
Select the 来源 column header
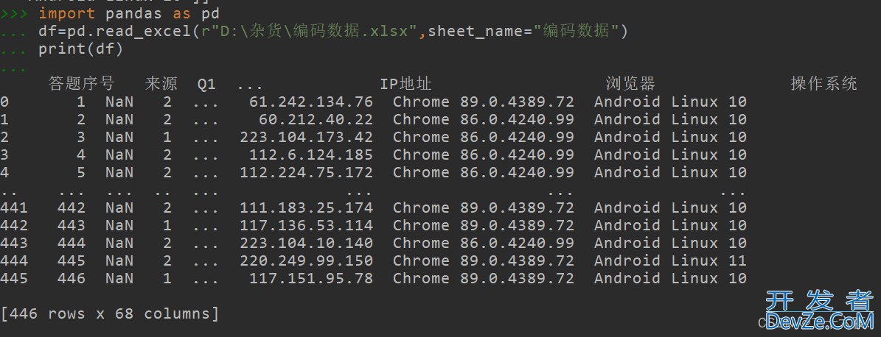point(161,84)
